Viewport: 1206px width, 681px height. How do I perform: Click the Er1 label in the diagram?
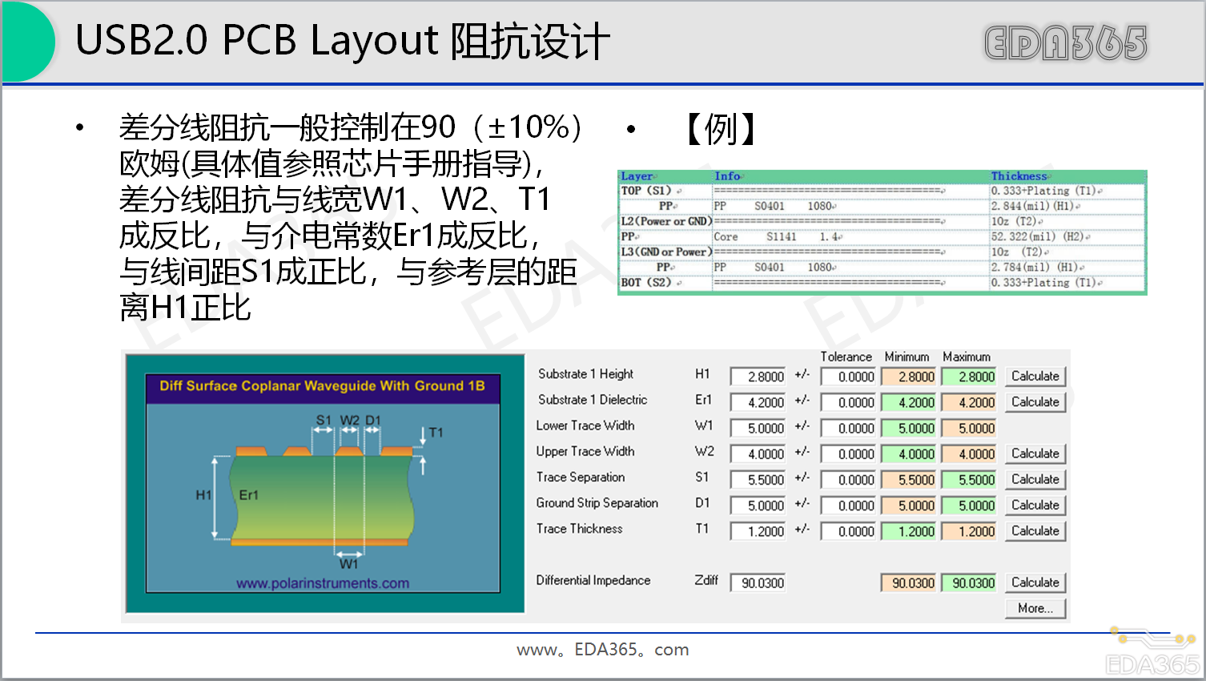coord(249,495)
